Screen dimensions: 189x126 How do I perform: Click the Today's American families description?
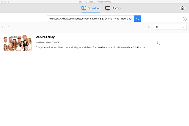[91, 47]
